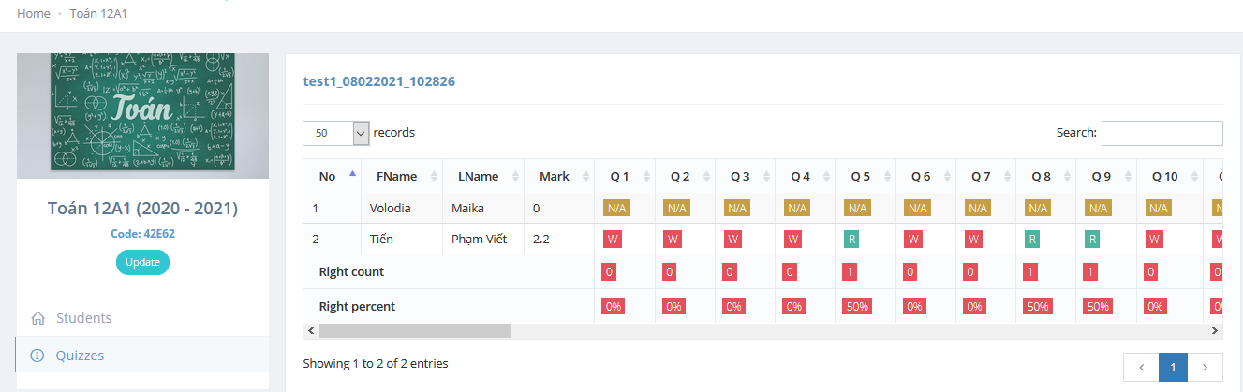This screenshot has height=392, width=1243.
Task: Click the Update button
Action: point(142,263)
